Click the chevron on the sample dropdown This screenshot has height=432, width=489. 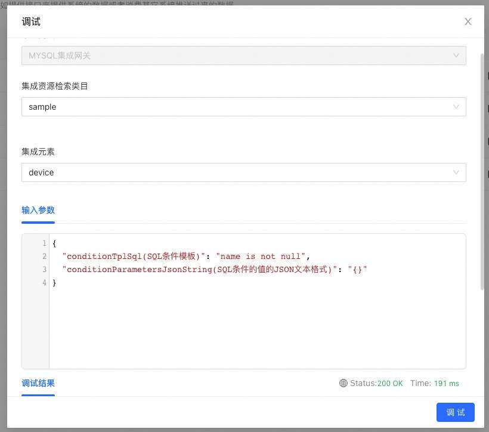click(x=456, y=107)
